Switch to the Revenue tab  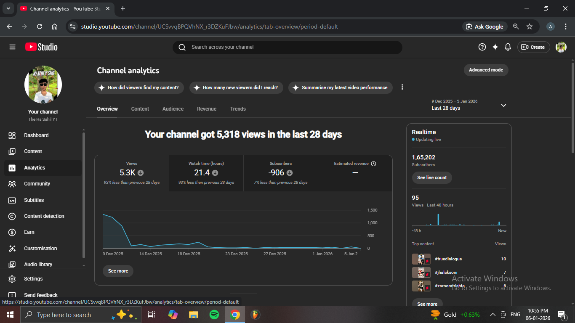[x=207, y=109]
